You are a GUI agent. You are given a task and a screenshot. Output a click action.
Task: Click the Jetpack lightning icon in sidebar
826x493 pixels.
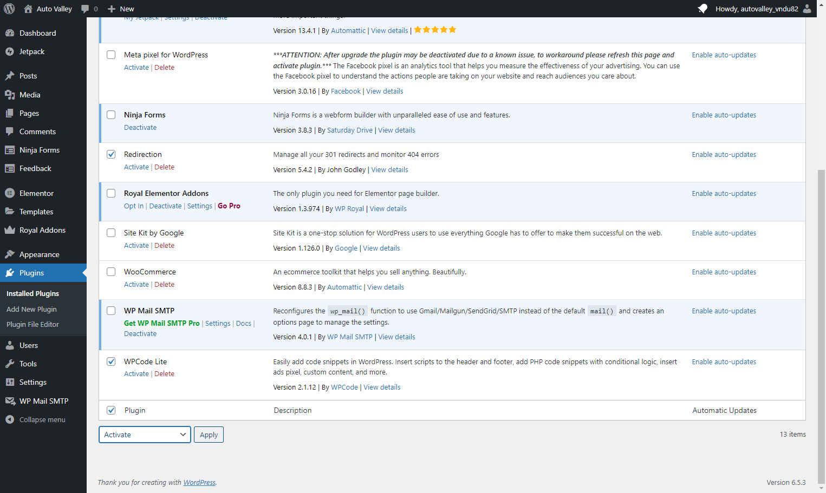coord(10,51)
